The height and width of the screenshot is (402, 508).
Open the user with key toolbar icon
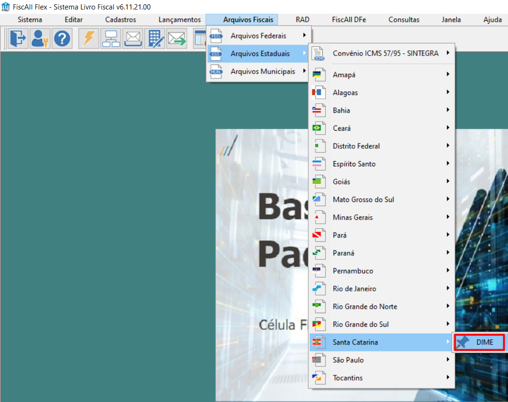tap(40, 38)
